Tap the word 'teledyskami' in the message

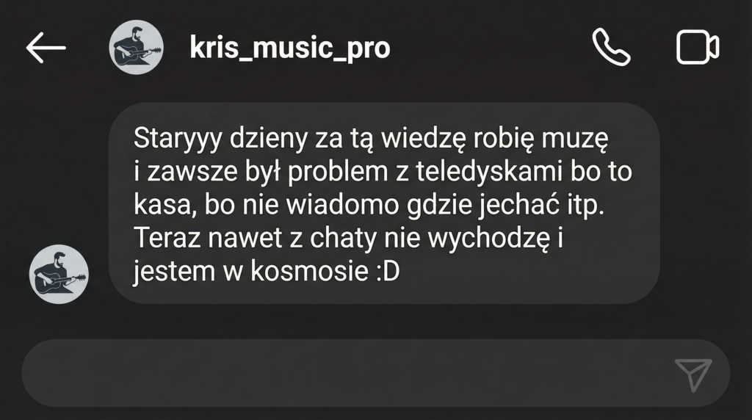[x=488, y=172]
